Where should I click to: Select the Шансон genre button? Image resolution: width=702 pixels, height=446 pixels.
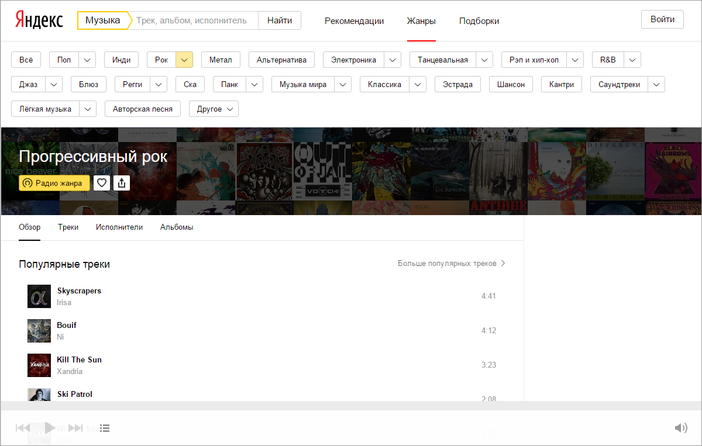(511, 84)
